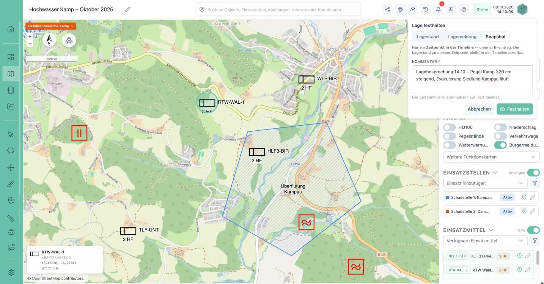Collapse the Einsatzstellen section chevron
This screenshot has height=284, width=544.
(495, 173)
